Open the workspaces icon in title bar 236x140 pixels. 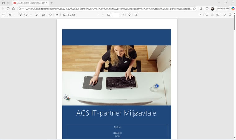point(3,3)
